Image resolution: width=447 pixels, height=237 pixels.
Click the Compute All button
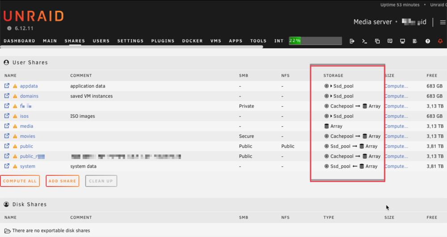tap(20, 181)
